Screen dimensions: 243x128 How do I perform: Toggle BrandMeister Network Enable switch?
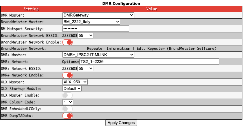(67, 42)
